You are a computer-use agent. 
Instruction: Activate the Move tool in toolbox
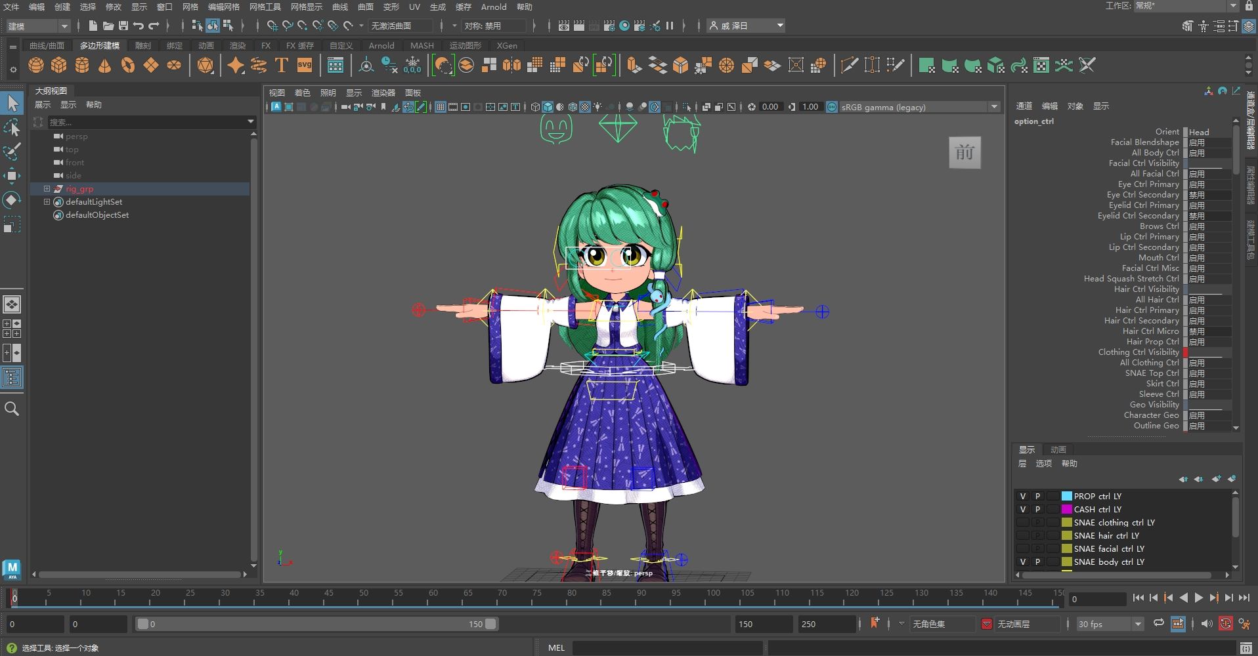pos(12,175)
